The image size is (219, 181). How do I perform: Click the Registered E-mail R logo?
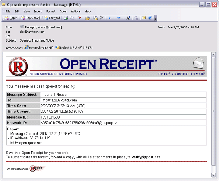pyautogui.click(x=18, y=67)
